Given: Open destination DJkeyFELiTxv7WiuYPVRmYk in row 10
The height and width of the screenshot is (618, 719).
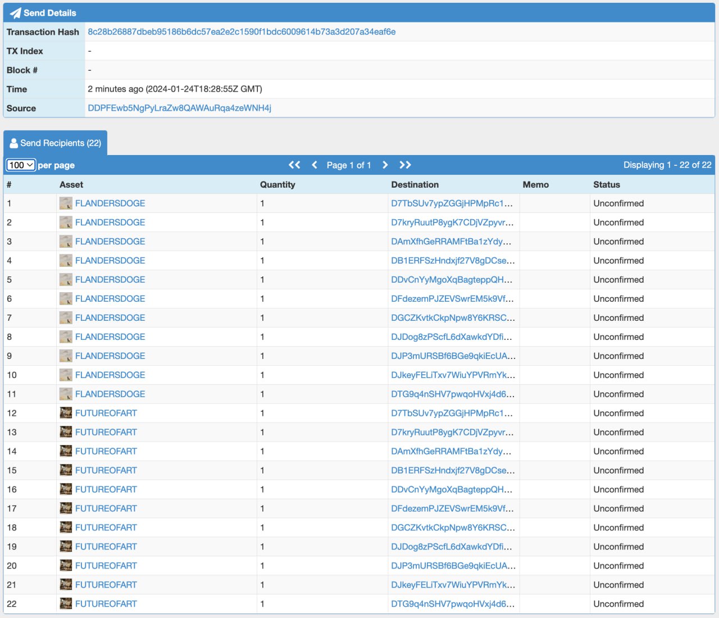Looking at the screenshot, I should [453, 375].
